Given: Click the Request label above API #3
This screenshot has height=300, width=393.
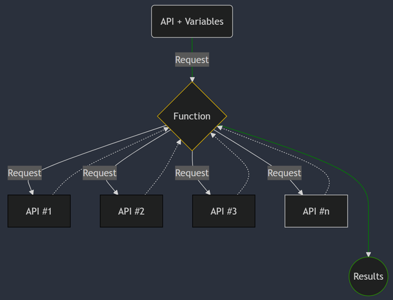Looking at the screenshot, I should tap(192, 173).
